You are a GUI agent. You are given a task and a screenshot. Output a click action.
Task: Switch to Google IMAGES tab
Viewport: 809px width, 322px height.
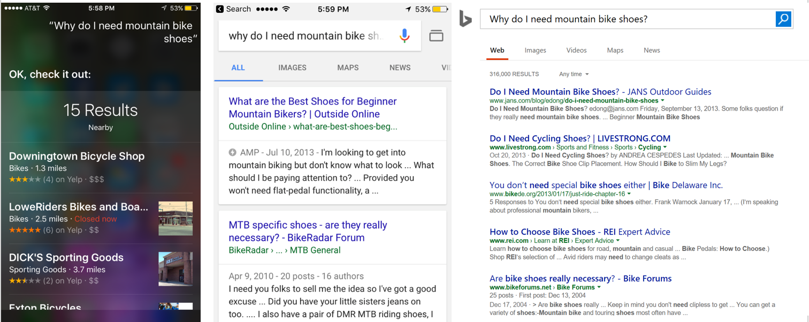click(292, 68)
